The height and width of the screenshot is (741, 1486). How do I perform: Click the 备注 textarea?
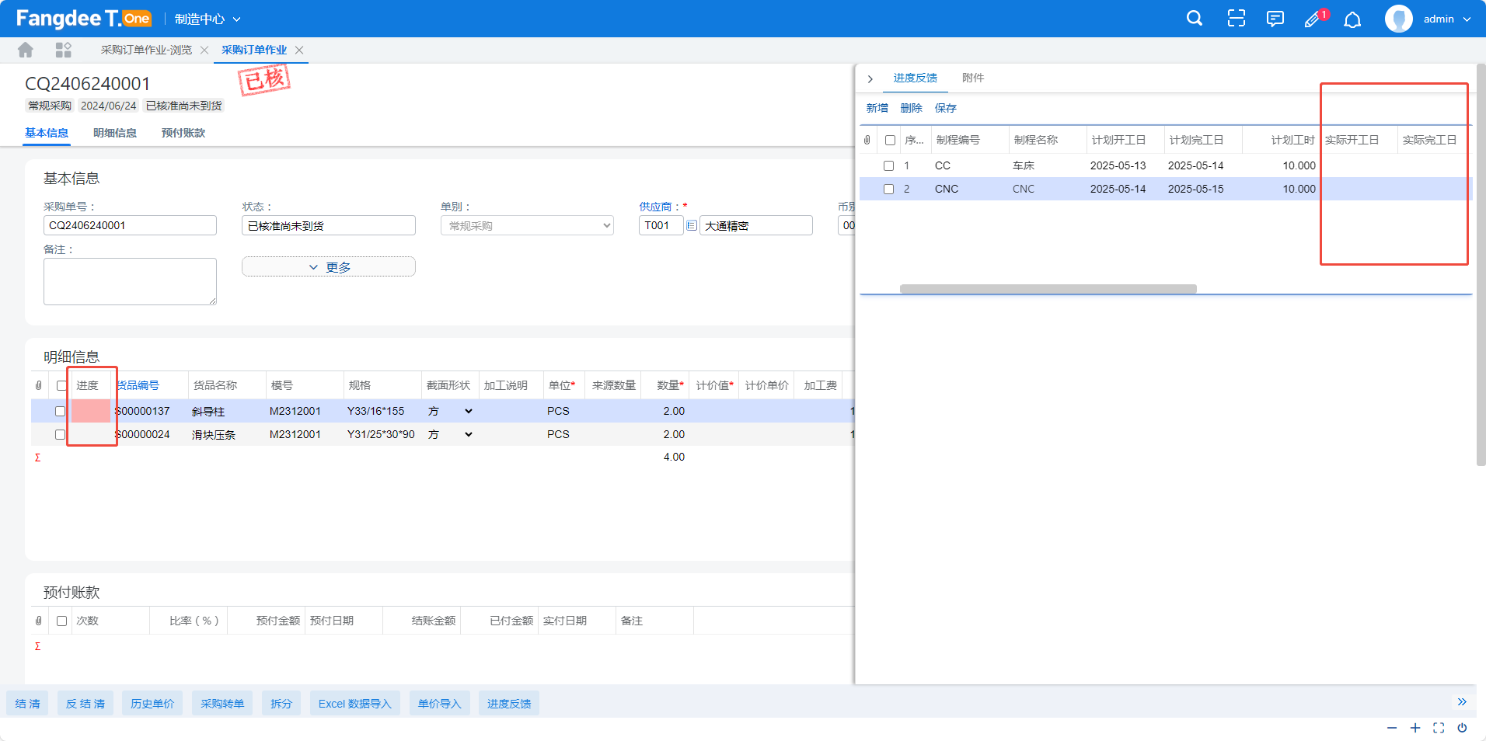click(x=130, y=281)
